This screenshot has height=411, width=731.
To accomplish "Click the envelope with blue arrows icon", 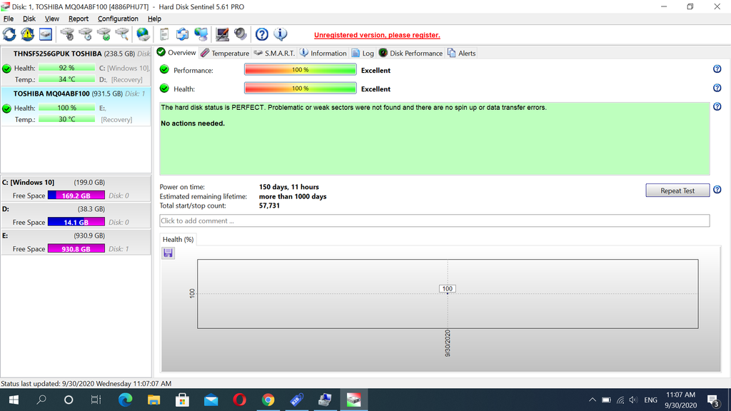I will (x=182, y=34).
